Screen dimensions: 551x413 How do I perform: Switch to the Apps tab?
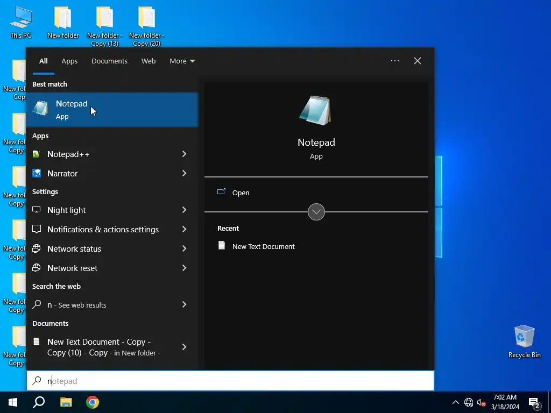click(x=69, y=61)
